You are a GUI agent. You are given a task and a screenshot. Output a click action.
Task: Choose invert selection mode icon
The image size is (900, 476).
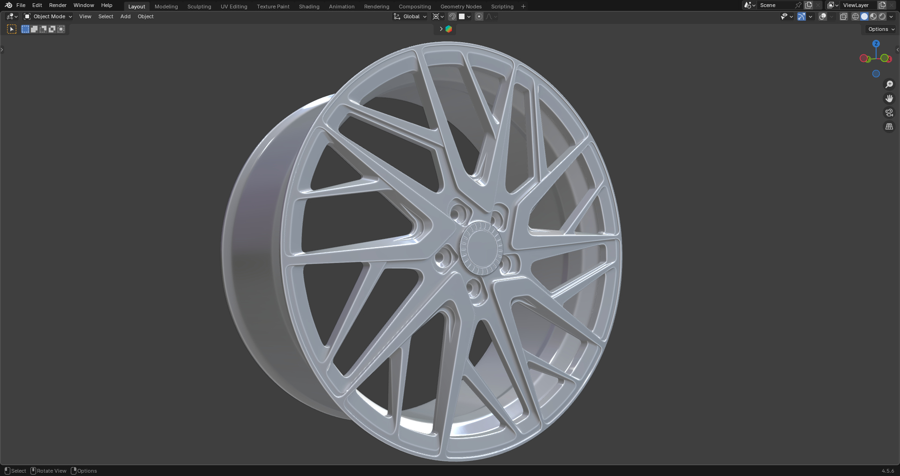pyautogui.click(x=52, y=29)
